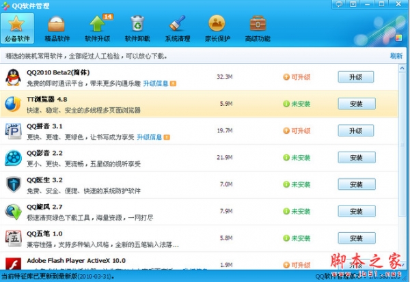Viewport: 410px width, 282px height.
Task: Select the QQ影音 2.2 title
Action: tap(44, 153)
